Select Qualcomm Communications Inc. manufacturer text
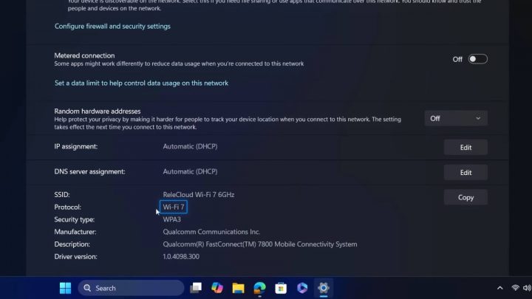The height and width of the screenshot is (299, 532). click(x=211, y=232)
